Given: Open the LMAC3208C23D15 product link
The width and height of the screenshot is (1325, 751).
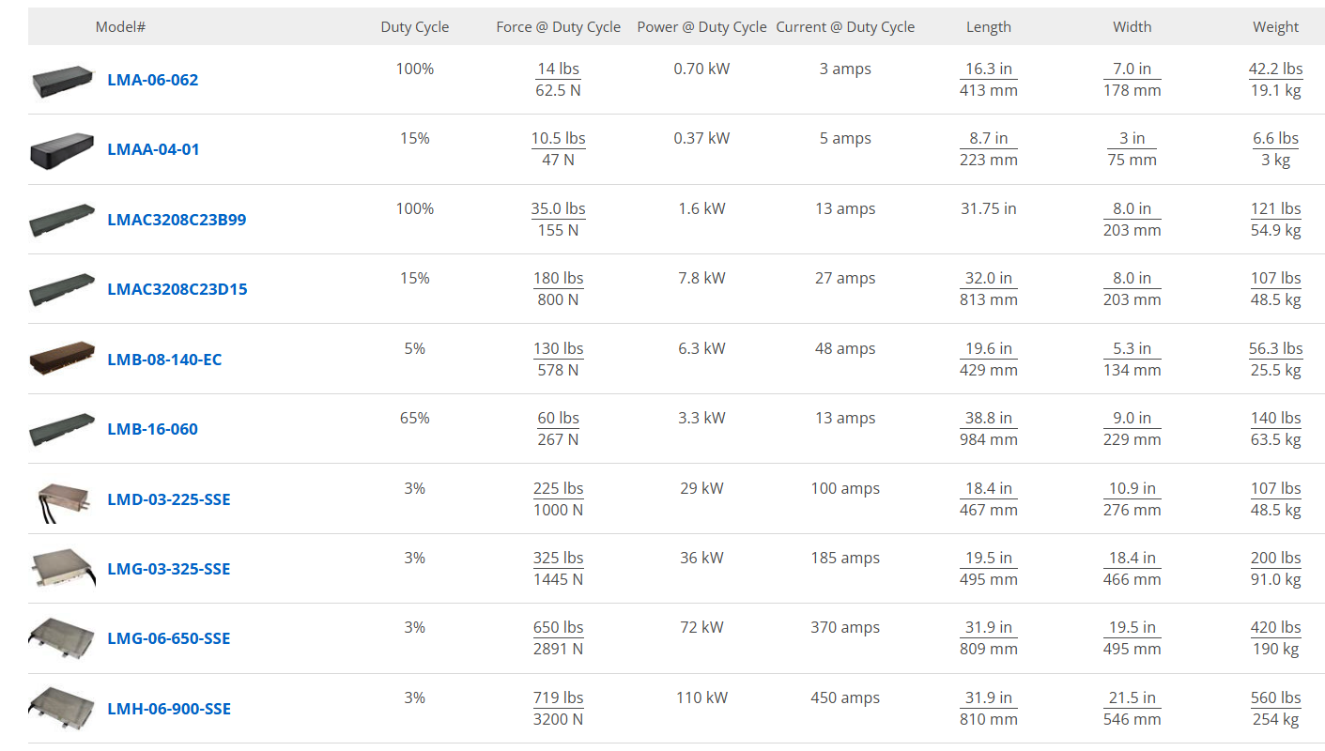Looking at the screenshot, I should tap(177, 289).
